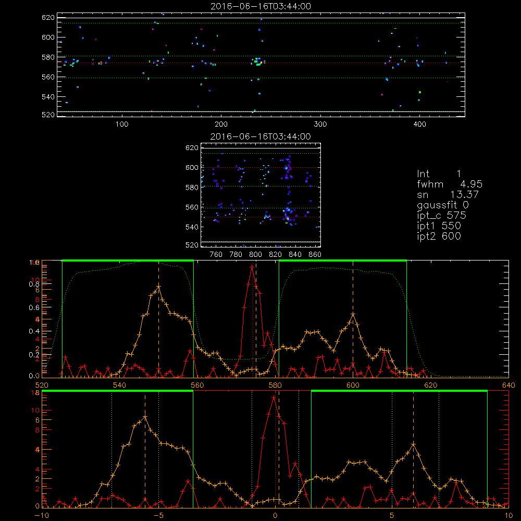Viewport: 521px width, 521px height.
Task: Click the 18 label atop the bottom plot's left axis
Action: click(35, 392)
